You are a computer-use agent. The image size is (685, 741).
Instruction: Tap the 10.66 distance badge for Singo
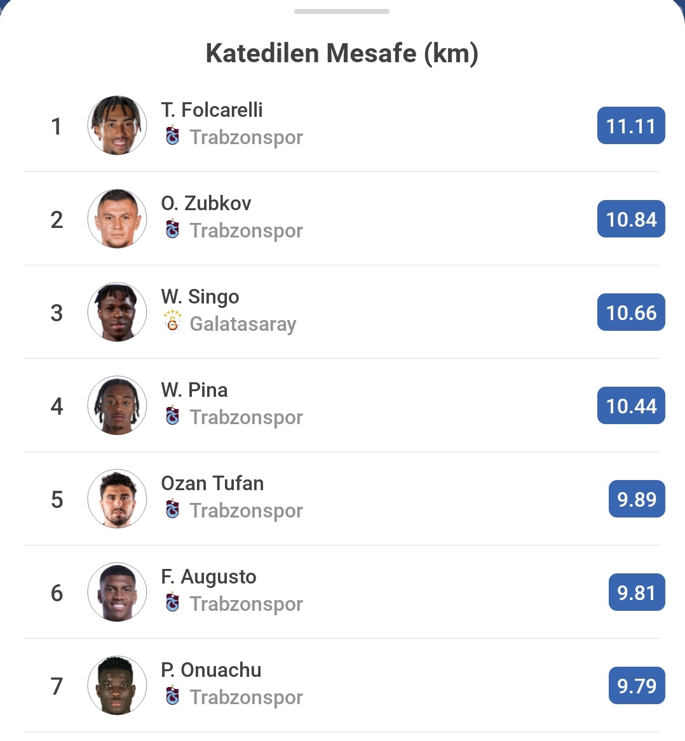point(631,312)
